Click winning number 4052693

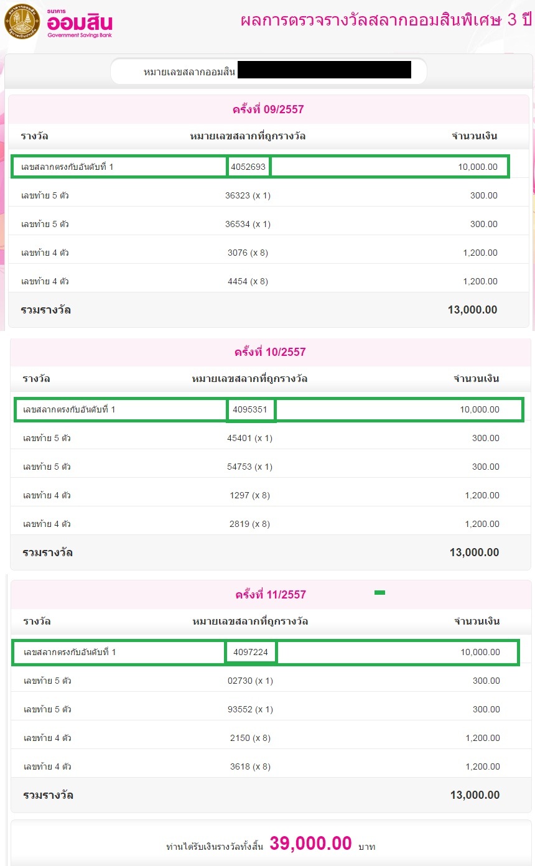248,167
